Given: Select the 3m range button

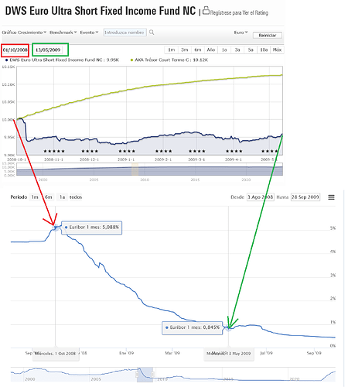Looking at the screenshot, I should click(185, 50).
